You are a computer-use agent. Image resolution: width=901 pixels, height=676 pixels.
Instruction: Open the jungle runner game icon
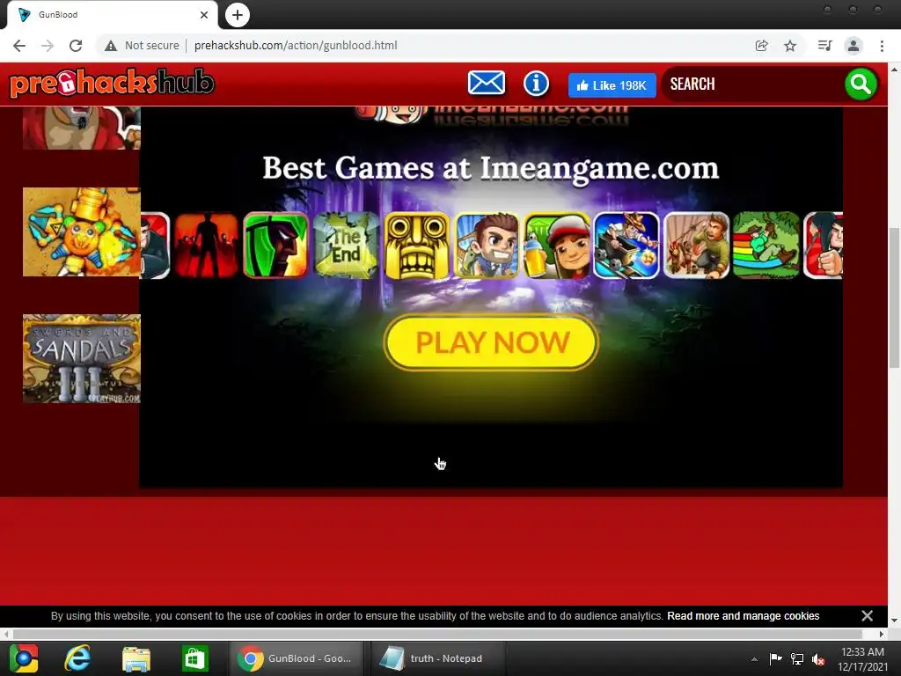(x=697, y=246)
